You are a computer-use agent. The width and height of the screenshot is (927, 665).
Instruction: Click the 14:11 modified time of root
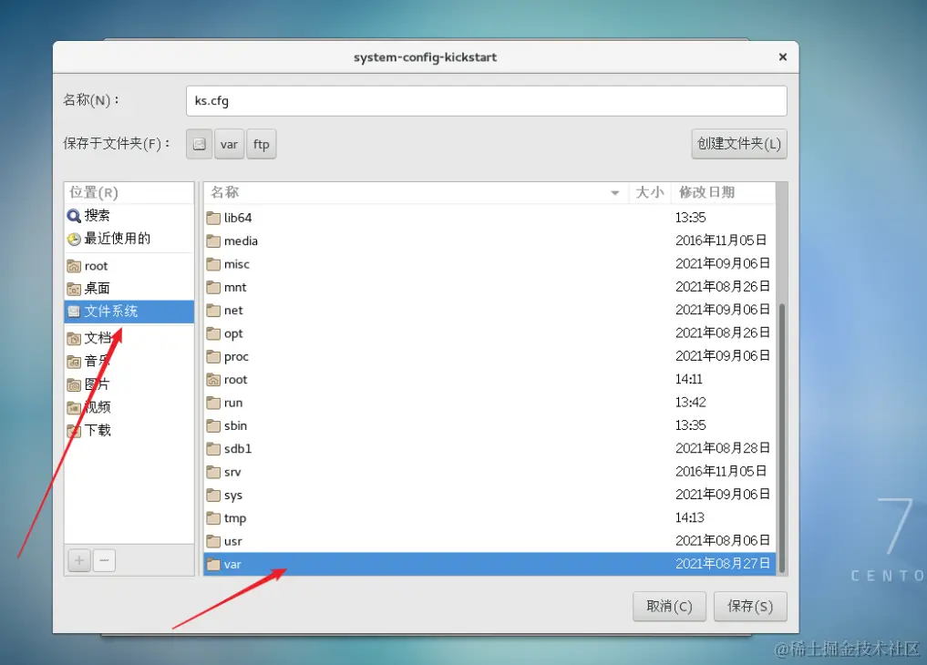[x=689, y=379]
